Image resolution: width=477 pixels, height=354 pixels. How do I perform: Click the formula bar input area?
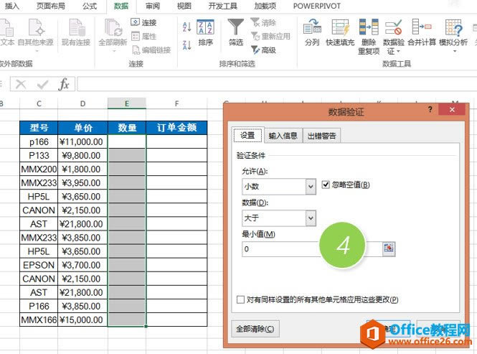coord(277,84)
